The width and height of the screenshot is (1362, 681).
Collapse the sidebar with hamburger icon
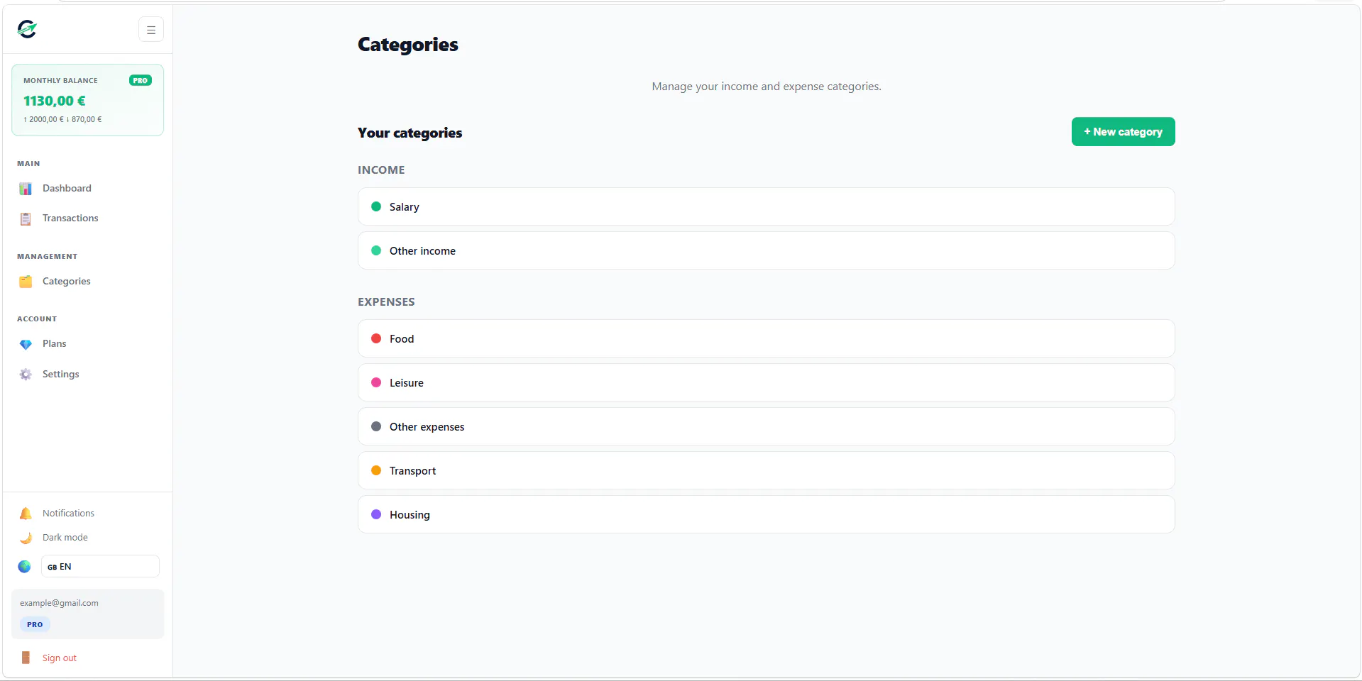tap(151, 30)
